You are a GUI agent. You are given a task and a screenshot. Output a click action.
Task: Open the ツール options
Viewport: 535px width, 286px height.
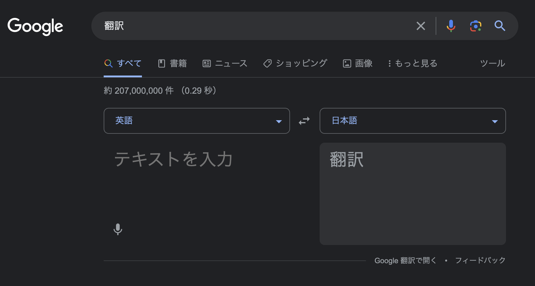tap(492, 63)
